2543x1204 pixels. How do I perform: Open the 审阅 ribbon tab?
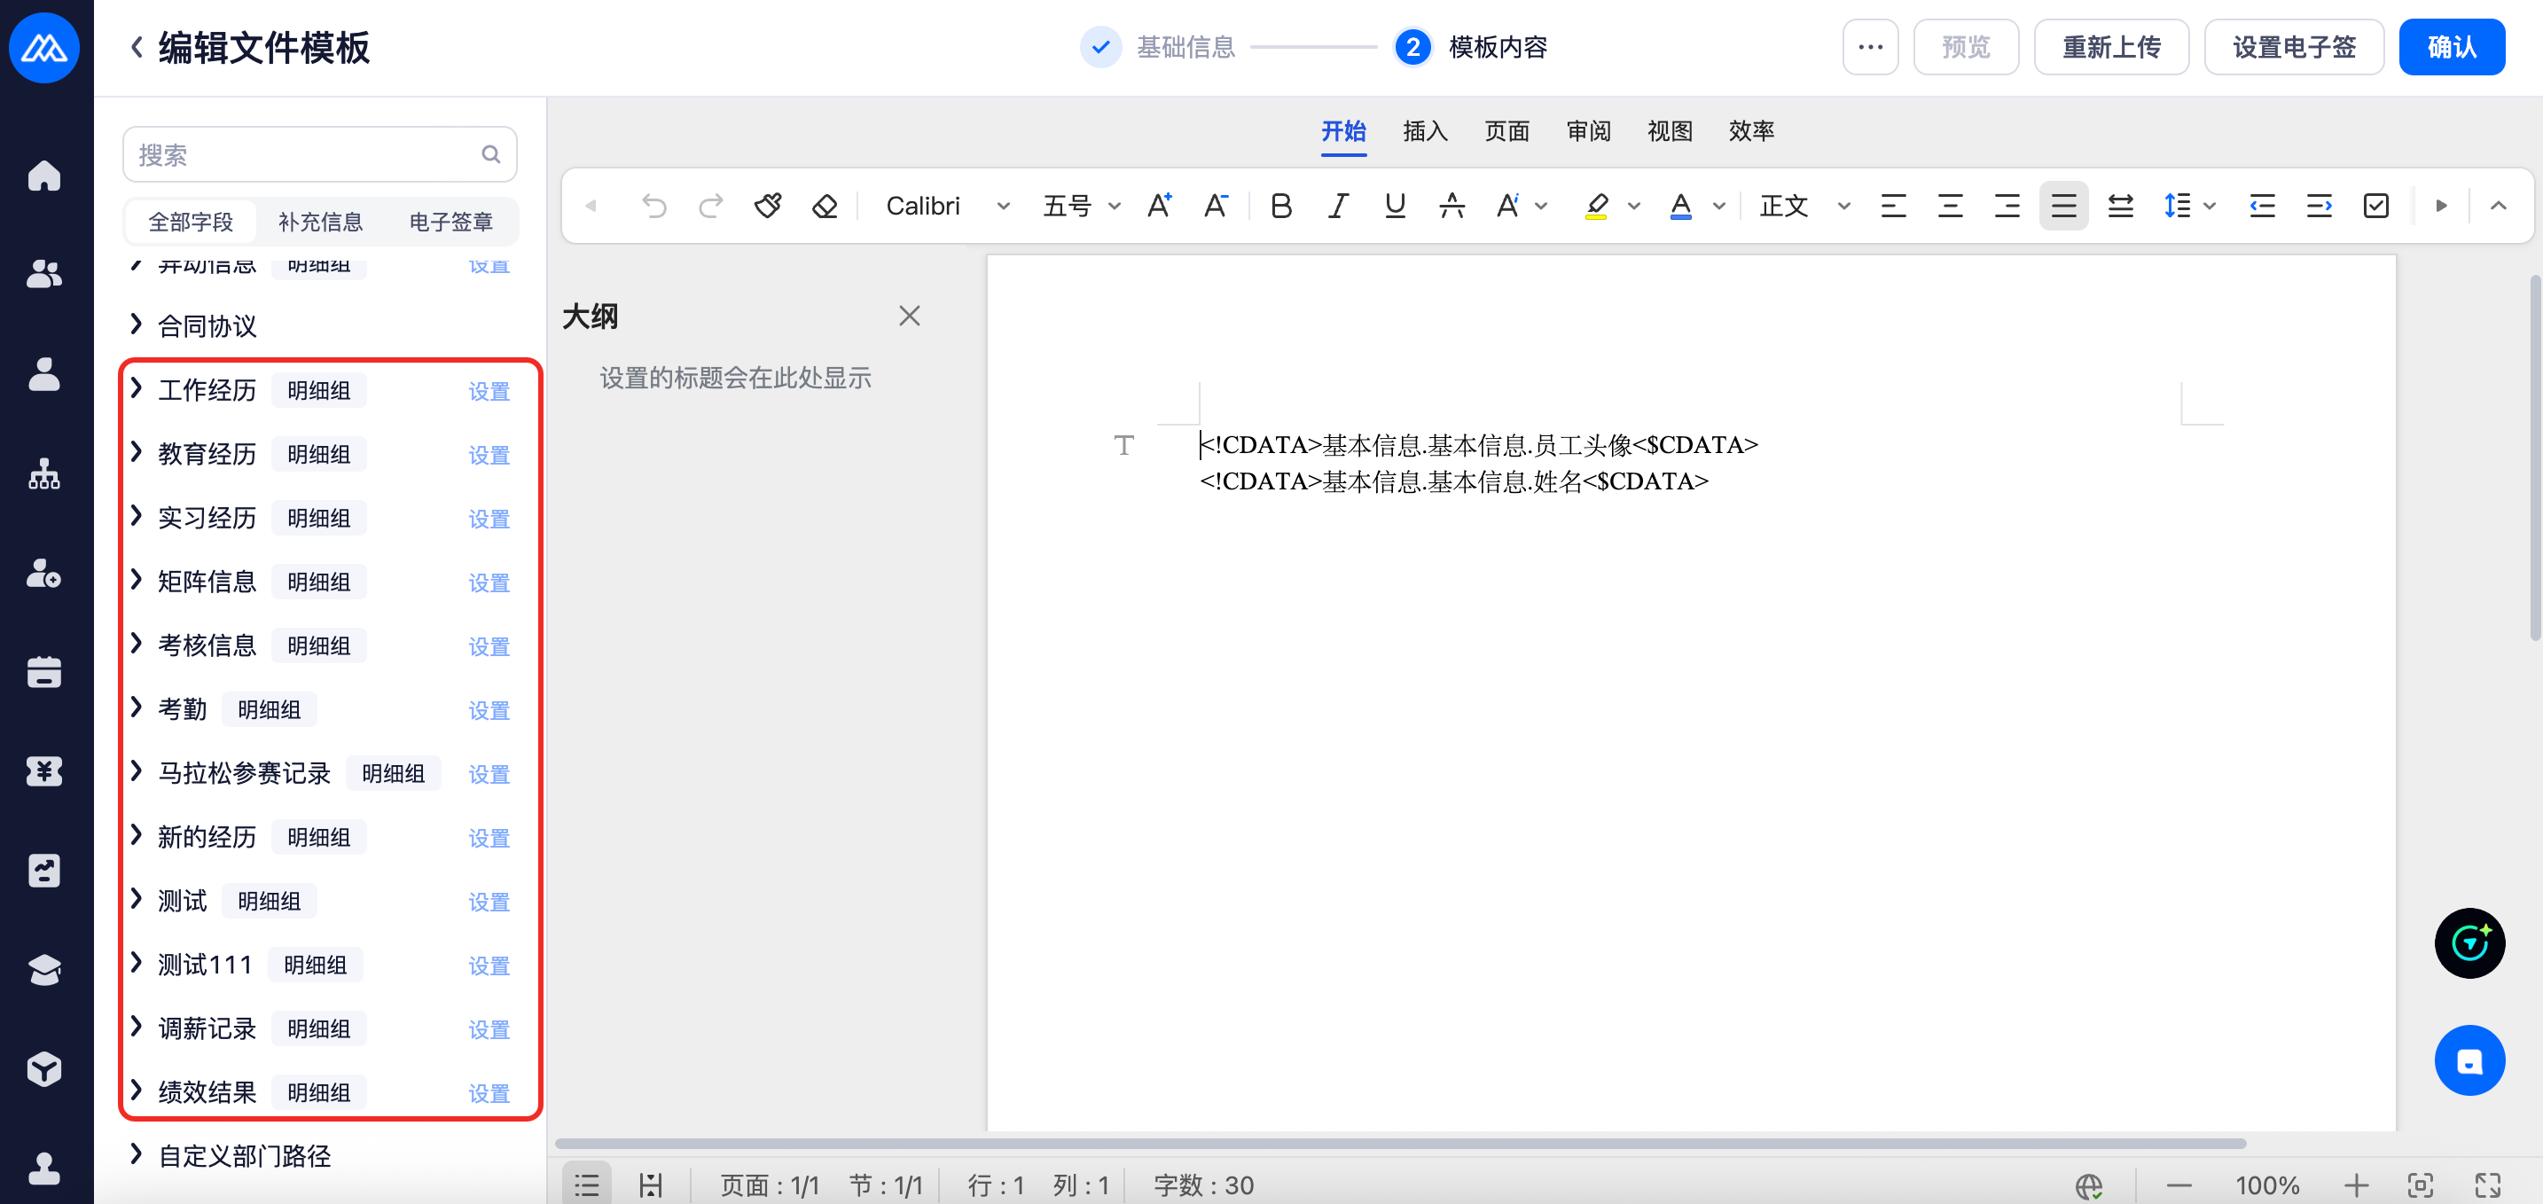tap(1588, 131)
